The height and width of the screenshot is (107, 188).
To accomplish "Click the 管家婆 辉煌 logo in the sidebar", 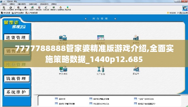I will point(15,25).
